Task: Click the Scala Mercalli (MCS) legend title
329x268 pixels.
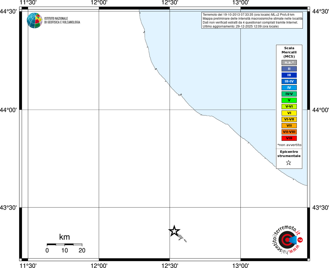Action: (289, 52)
